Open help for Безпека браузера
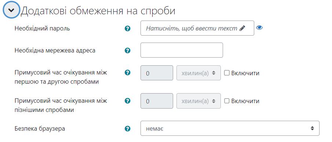This screenshot has width=332, height=142. point(127,128)
